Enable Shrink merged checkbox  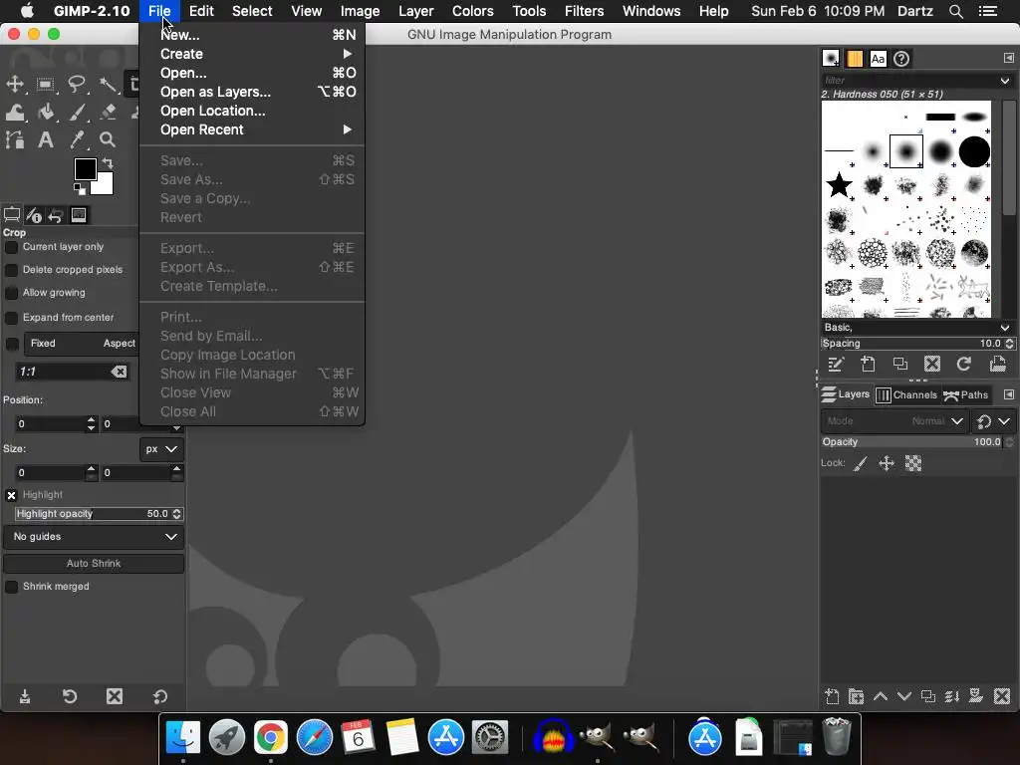(11, 587)
